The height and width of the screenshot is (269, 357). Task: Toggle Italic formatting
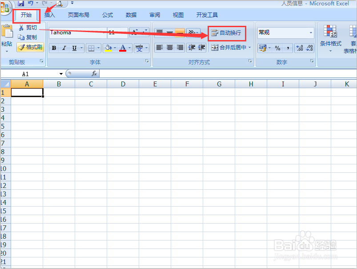(x=64, y=48)
